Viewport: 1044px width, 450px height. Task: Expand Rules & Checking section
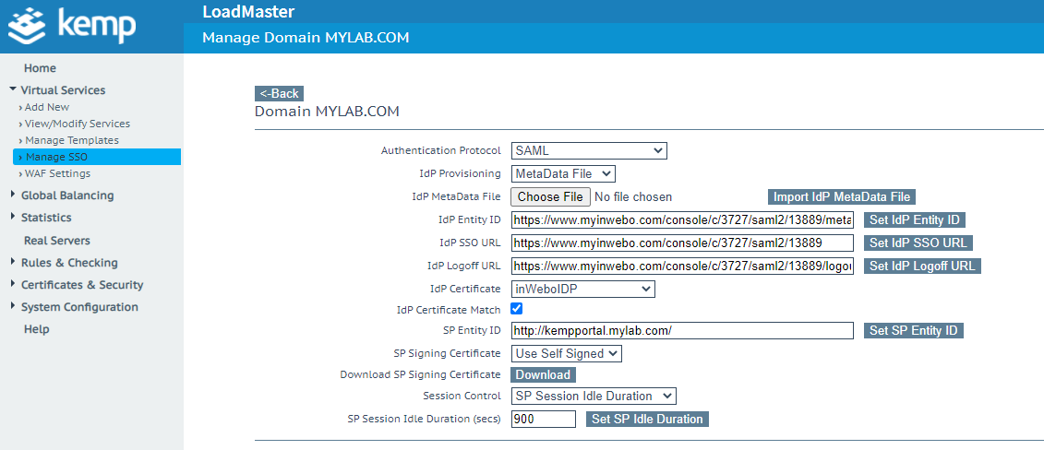click(68, 263)
